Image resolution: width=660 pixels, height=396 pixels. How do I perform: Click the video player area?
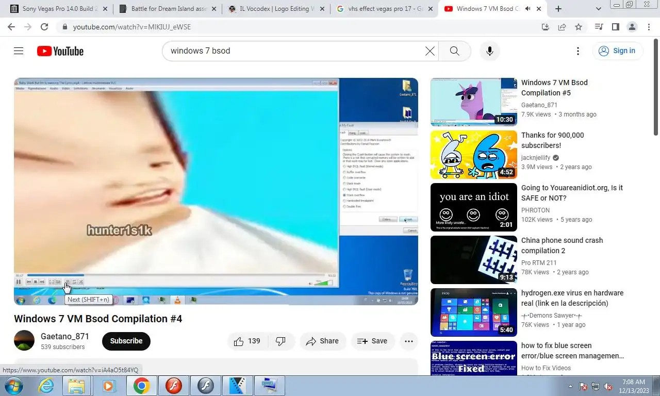(x=216, y=191)
